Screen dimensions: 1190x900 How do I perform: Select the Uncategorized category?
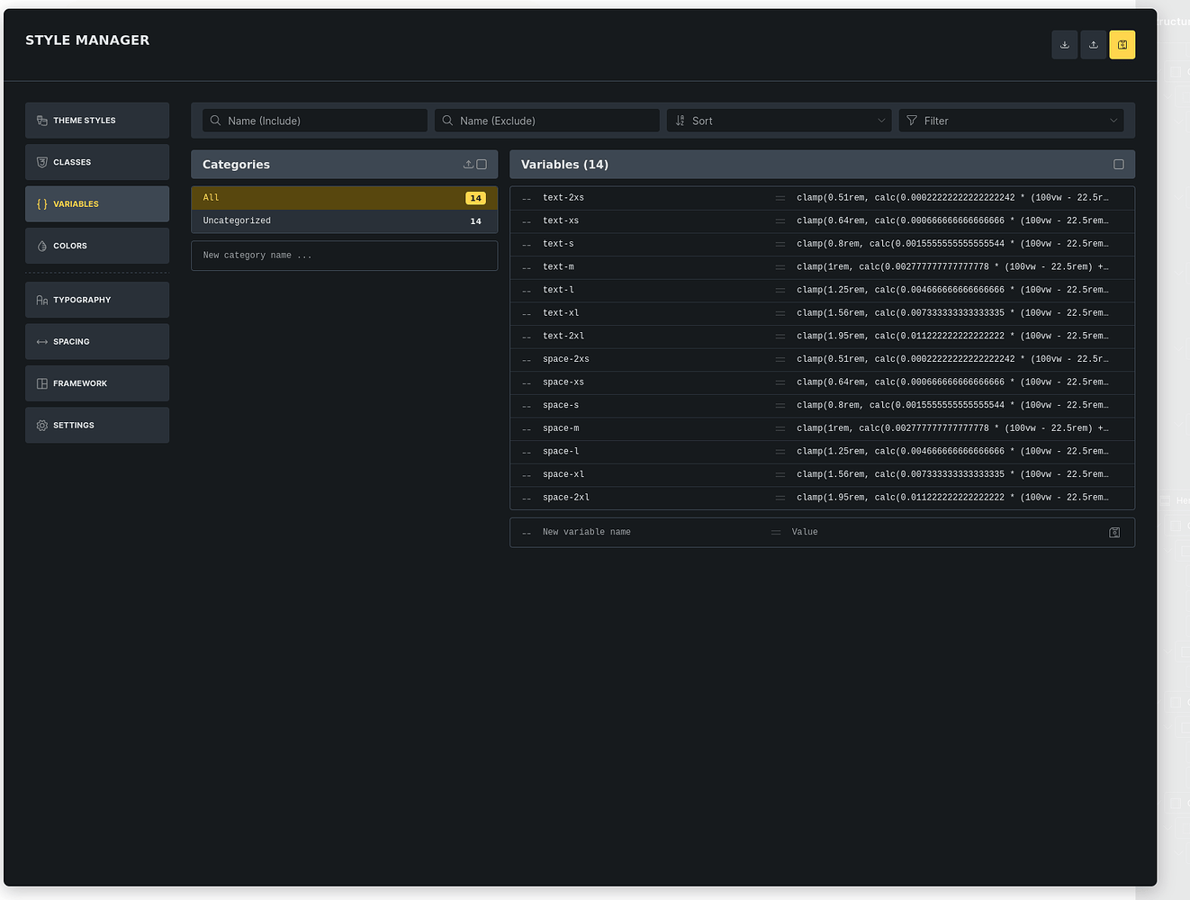[344, 220]
